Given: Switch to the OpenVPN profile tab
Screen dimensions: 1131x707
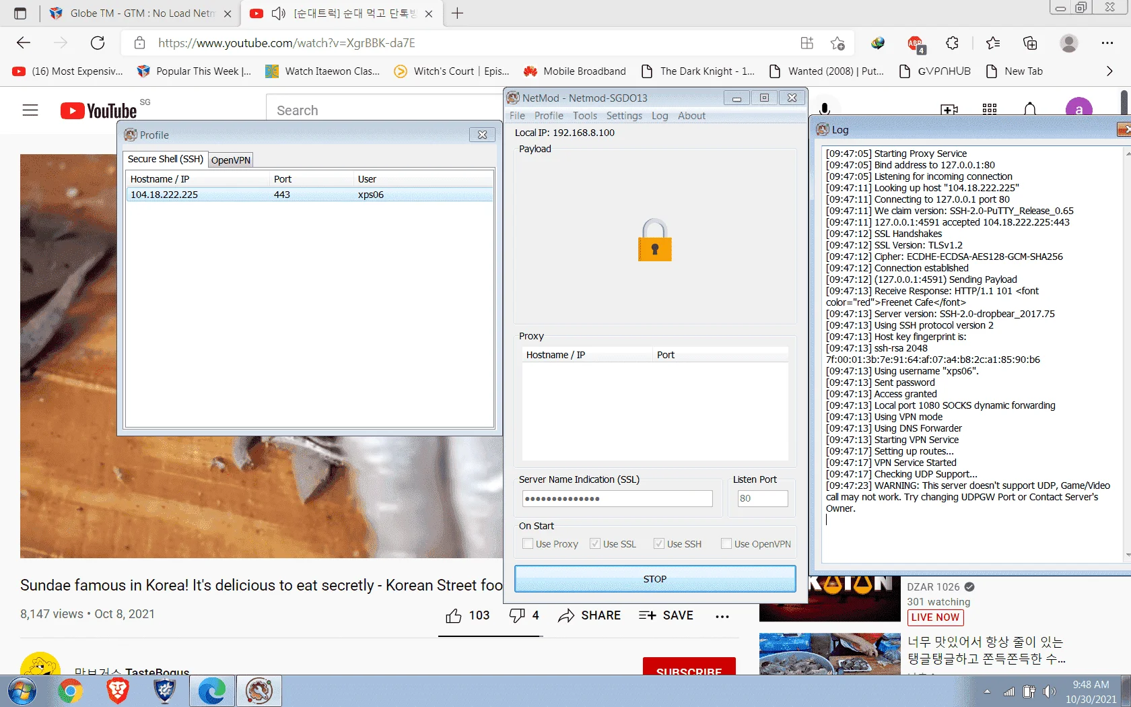Looking at the screenshot, I should [x=231, y=160].
